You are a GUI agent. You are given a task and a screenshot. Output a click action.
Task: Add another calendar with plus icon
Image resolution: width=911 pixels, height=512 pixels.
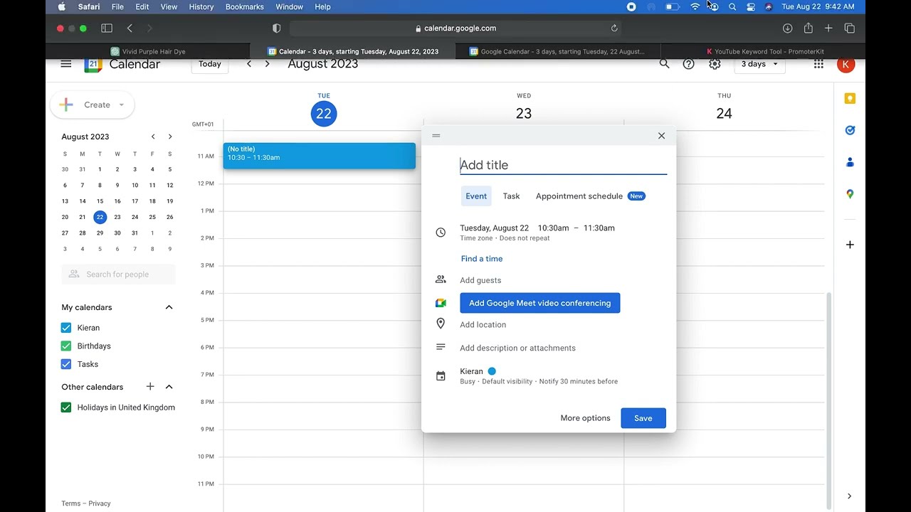150,387
